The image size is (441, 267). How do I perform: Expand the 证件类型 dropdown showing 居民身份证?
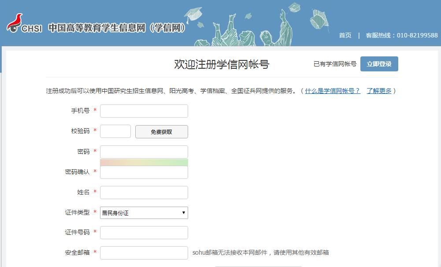coord(144,213)
